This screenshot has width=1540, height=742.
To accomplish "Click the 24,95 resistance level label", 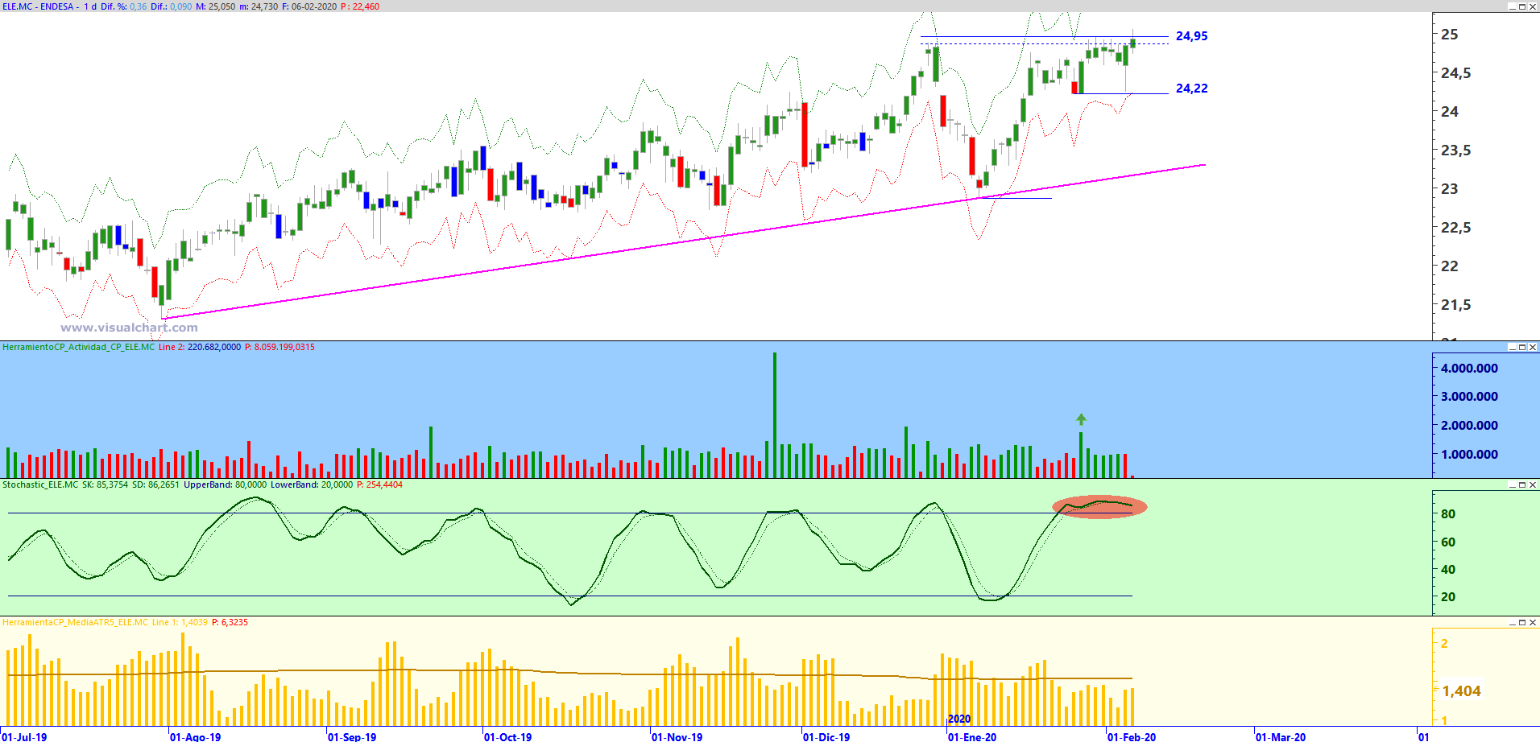I will pyautogui.click(x=1191, y=36).
